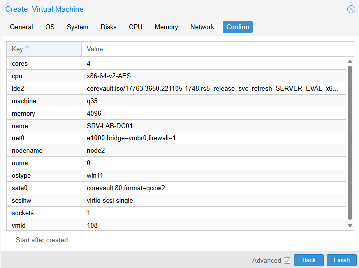
Task: Close the Create Virtual Machine dialog
Action: [351, 9]
